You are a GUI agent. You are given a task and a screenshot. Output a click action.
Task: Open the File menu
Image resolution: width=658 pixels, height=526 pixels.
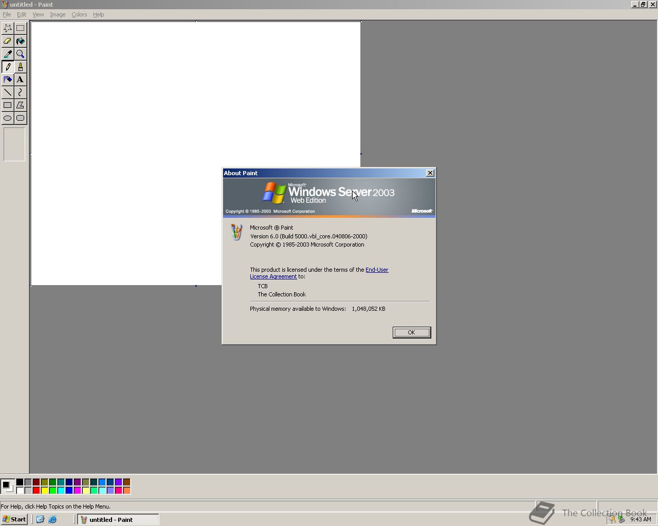(7, 14)
